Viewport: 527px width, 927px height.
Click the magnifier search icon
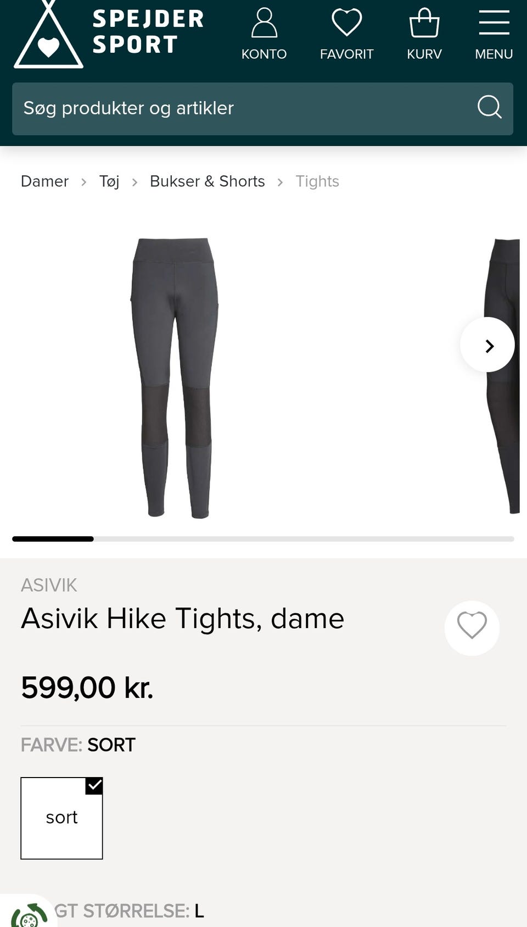[489, 107]
